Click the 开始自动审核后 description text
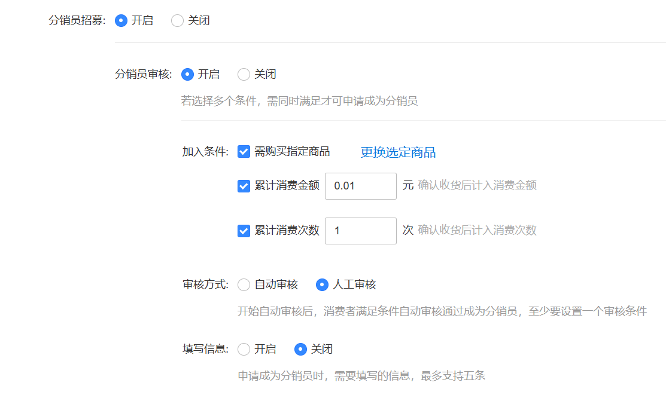Viewport: 666px width, 401px height. [442, 311]
